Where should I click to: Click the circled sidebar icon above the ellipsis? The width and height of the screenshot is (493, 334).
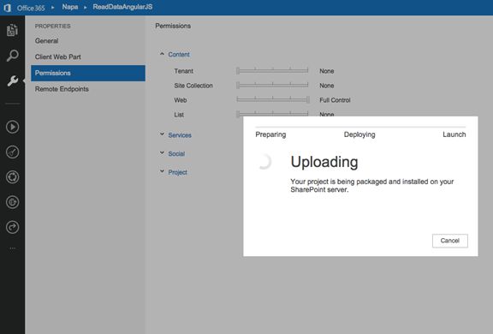(x=12, y=227)
